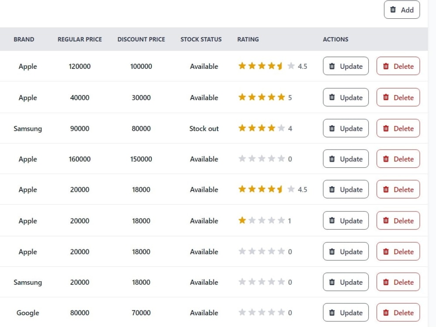Viewport: 436px width, 327px height.
Task: Click the discount price value 30000
Action: (x=141, y=98)
